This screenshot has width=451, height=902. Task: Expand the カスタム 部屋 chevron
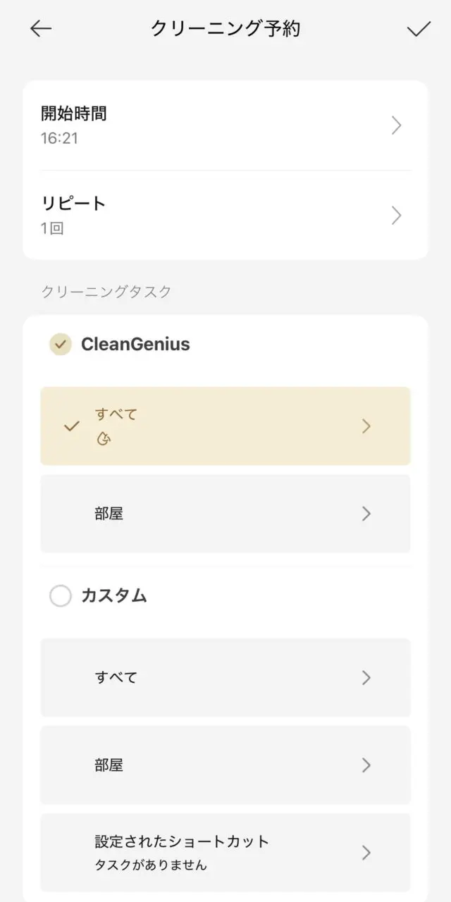pyautogui.click(x=366, y=765)
